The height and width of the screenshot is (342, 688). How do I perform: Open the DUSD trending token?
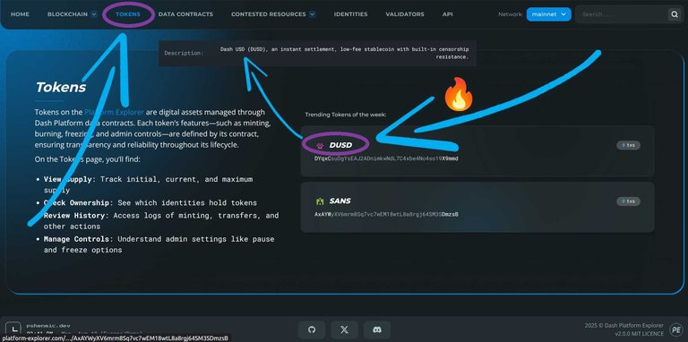[477, 151]
